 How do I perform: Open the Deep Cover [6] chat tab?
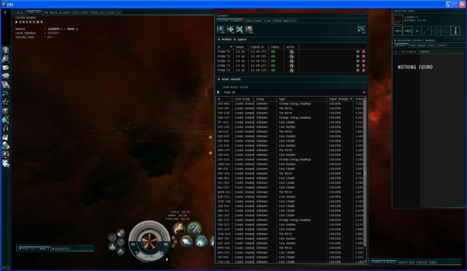pos(93,13)
